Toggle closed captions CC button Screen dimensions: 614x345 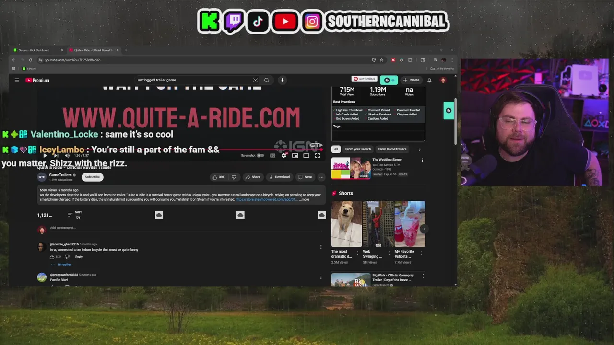pos(272,155)
